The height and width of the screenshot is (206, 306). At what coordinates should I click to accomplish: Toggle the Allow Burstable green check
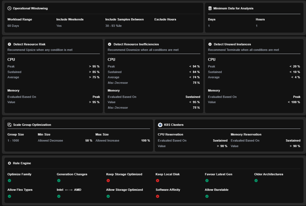pyautogui.click(x=207, y=196)
